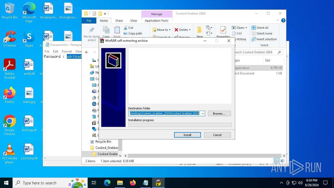Viewport: 334px width, 188px height.
Task: Click History in the Explorer ribbon
Action: click(239, 39)
